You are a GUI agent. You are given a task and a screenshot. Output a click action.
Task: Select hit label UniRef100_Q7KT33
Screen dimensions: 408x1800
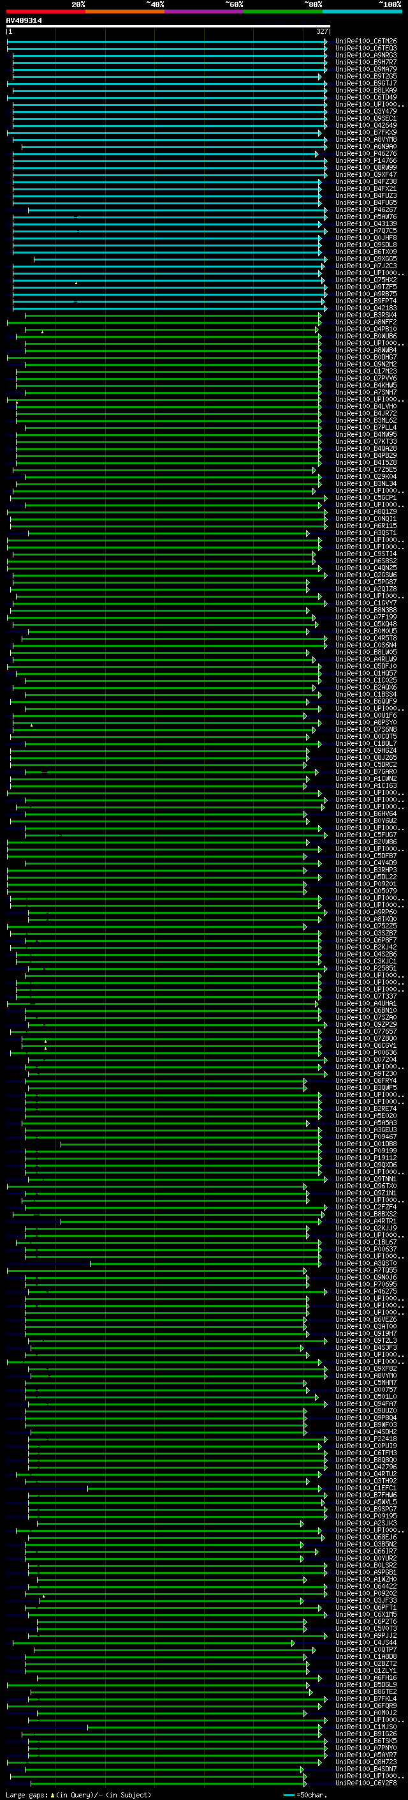click(366, 442)
